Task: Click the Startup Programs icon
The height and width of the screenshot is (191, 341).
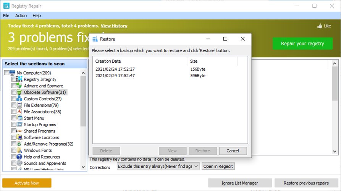Action: pyautogui.click(x=19, y=125)
